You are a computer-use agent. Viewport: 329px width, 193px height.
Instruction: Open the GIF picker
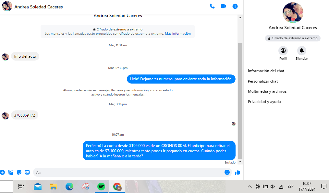27,172
